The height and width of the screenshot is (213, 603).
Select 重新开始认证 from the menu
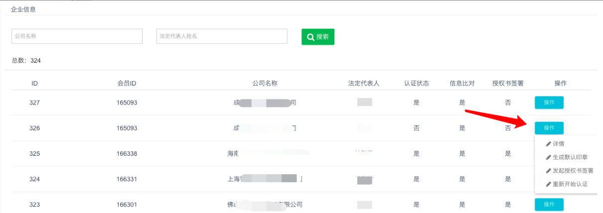click(570, 184)
